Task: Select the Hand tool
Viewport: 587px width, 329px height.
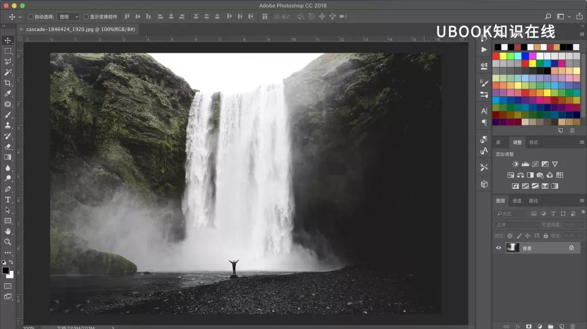Action: [8, 232]
